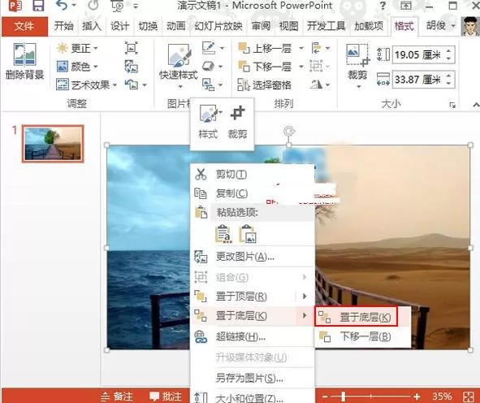480x403 pixels.
Task: Expand the 裁剪 dropdown arrow under crop
Action: [359, 87]
